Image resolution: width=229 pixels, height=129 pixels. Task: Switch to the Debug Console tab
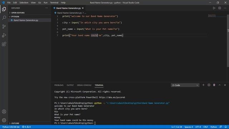84,85
